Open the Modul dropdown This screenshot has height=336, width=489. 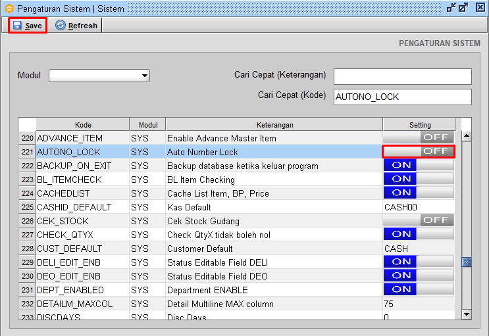[99, 76]
